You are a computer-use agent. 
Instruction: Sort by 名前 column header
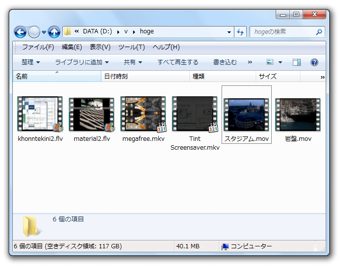pos(57,76)
